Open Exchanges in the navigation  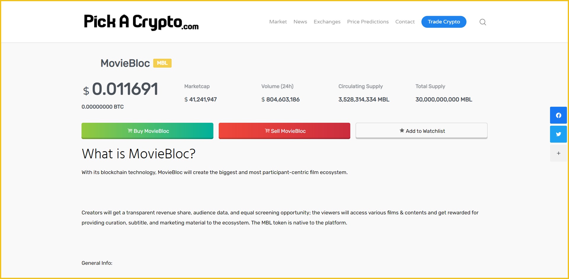[x=327, y=22]
